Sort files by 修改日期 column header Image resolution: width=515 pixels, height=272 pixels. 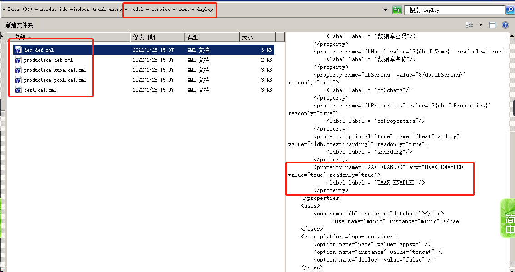144,37
